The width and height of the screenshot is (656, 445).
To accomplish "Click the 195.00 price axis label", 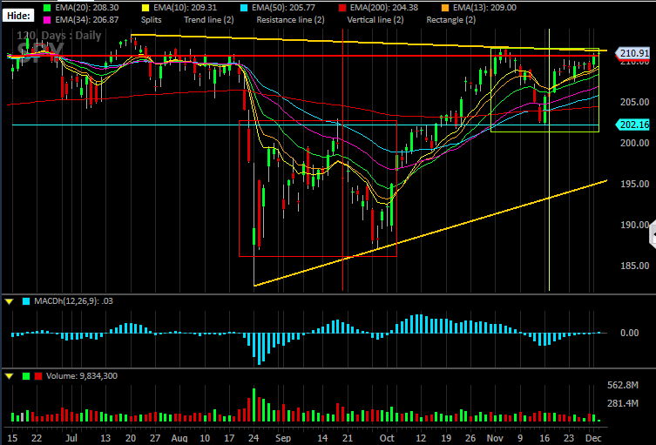I will pos(635,184).
